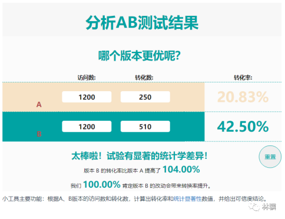Click the 林骥 author watermark text
The image size is (285, 219).
coord(269,207)
